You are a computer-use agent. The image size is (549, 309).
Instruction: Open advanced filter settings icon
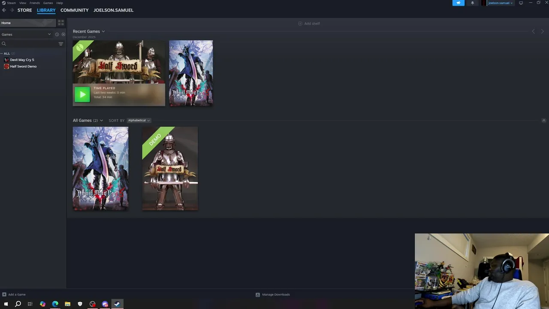(x=61, y=44)
